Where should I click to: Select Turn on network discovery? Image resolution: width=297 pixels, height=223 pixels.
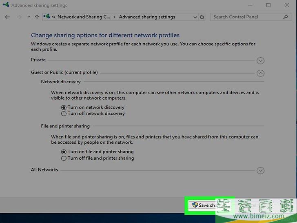tap(64, 107)
